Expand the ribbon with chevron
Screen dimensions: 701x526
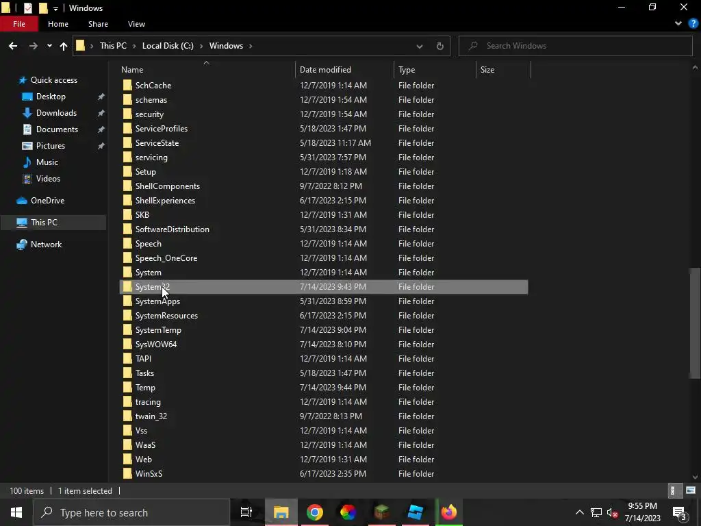(678, 24)
